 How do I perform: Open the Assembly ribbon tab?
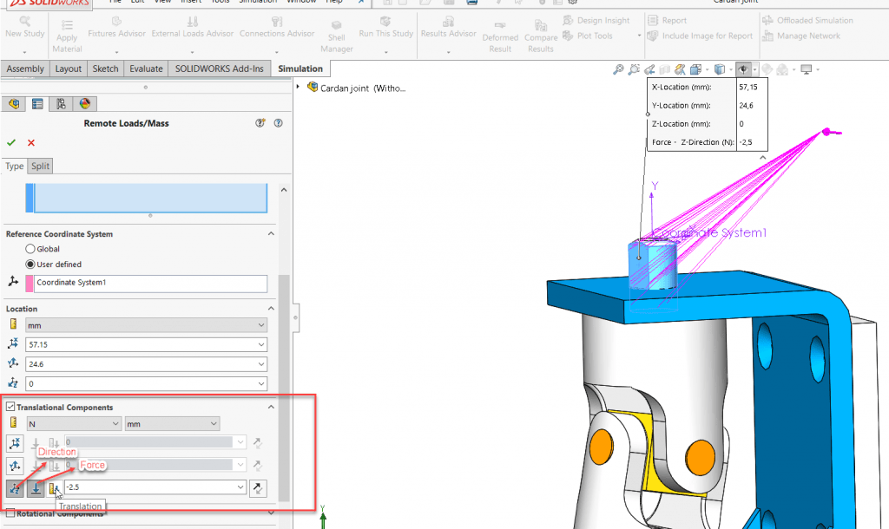25,69
